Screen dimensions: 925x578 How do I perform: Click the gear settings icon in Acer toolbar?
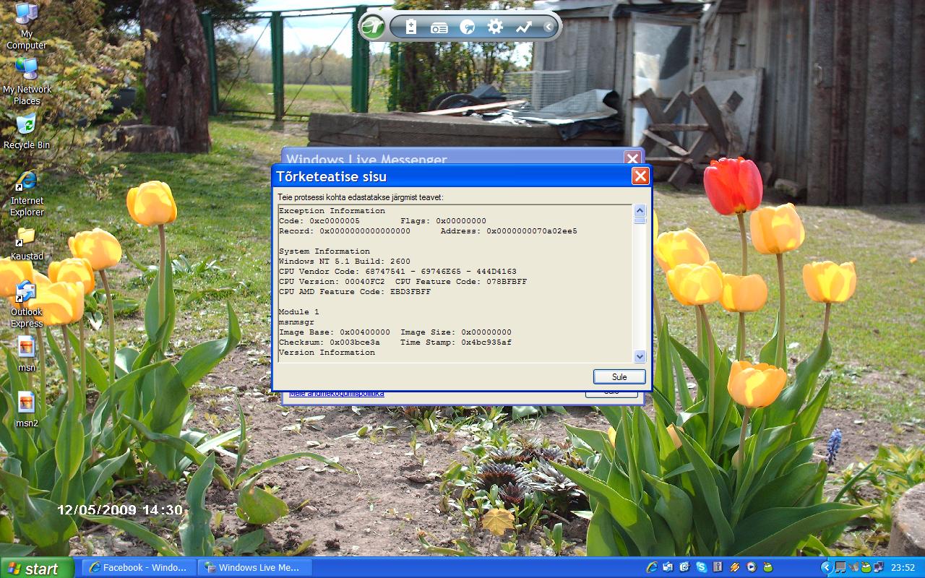(x=495, y=27)
